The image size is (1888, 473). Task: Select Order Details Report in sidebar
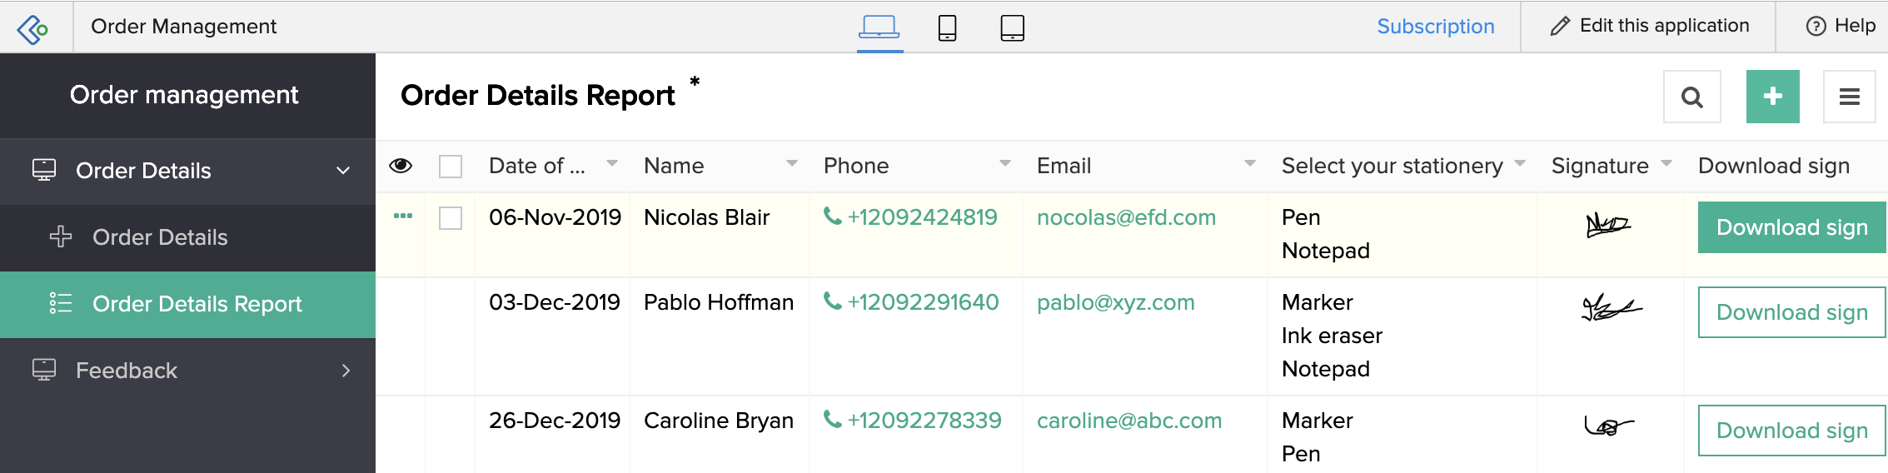click(x=197, y=304)
